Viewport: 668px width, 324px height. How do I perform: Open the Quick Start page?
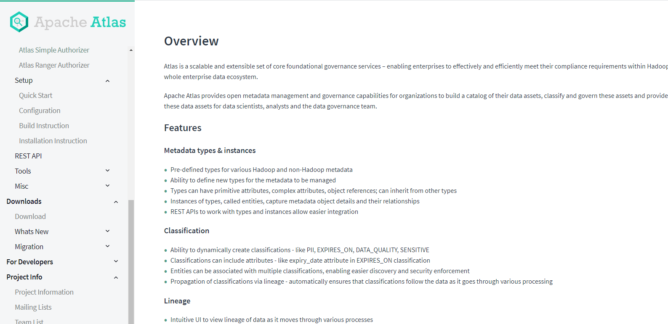tap(36, 95)
